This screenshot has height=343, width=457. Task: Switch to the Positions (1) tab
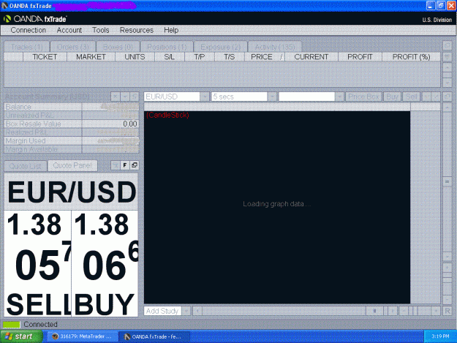point(167,47)
